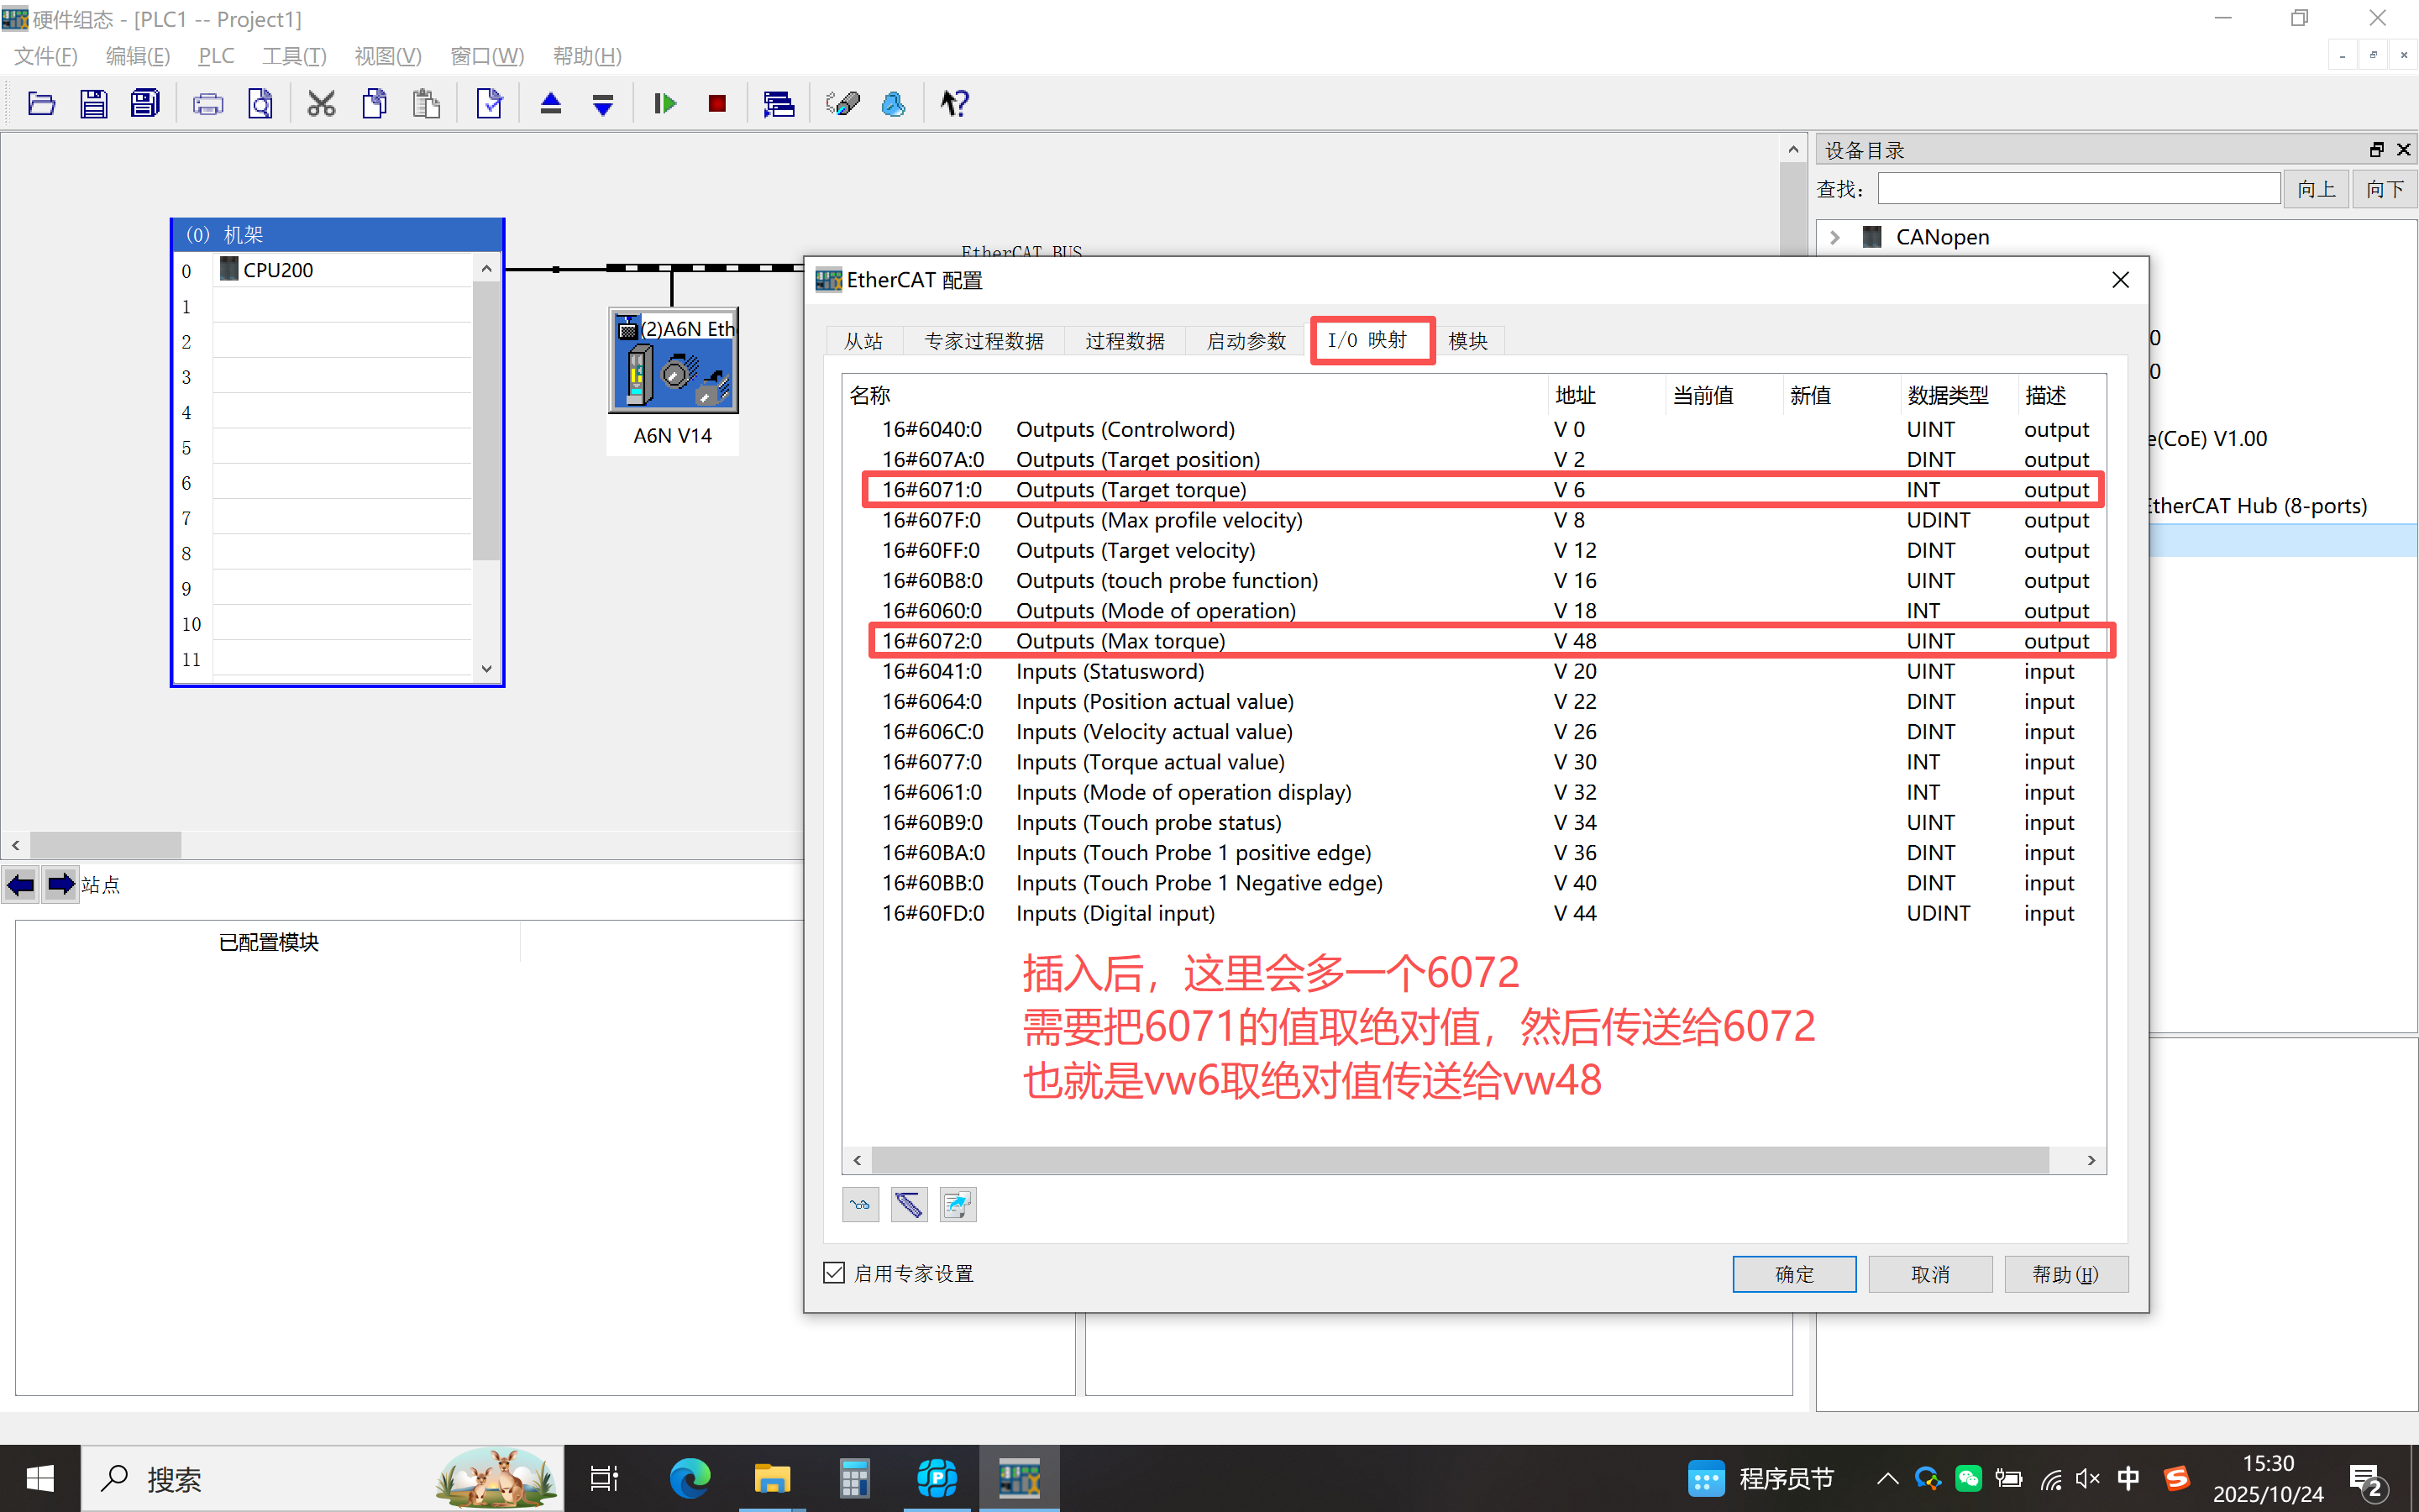
Task: Click the I/O table scroll-right arrow
Action: pyautogui.click(x=2091, y=1160)
